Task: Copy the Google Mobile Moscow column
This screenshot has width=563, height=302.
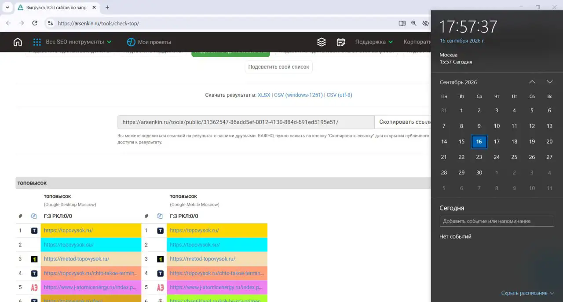Action: 160,216
